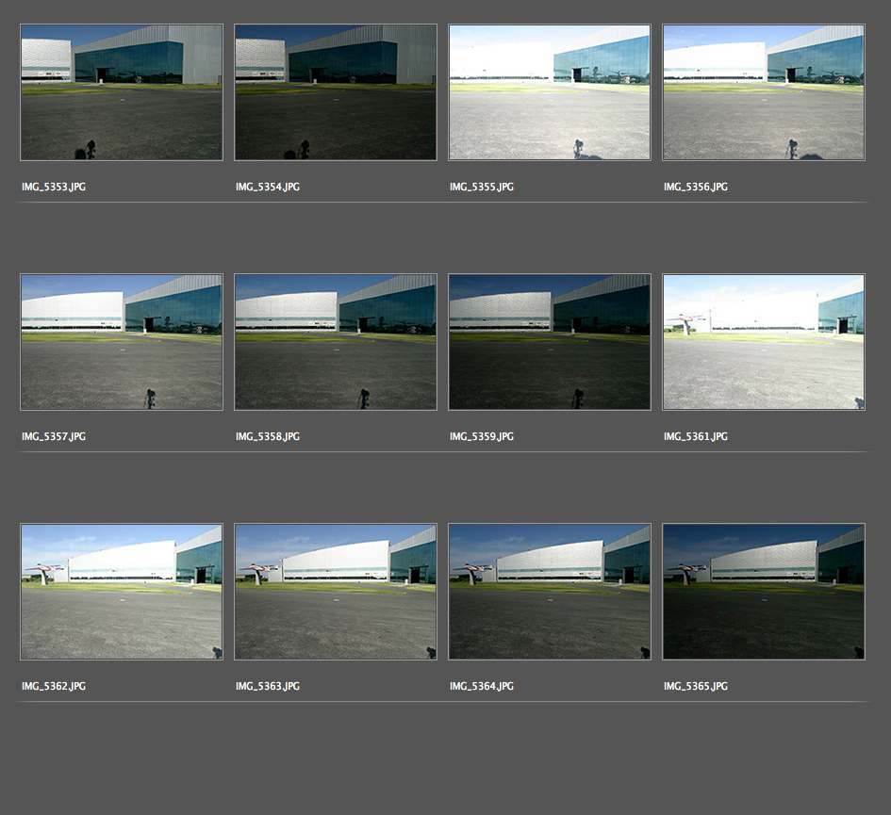Click the IMG_5353.JPG filename label
The height and width of the screenshot is (815, 891).
[54, 187]
